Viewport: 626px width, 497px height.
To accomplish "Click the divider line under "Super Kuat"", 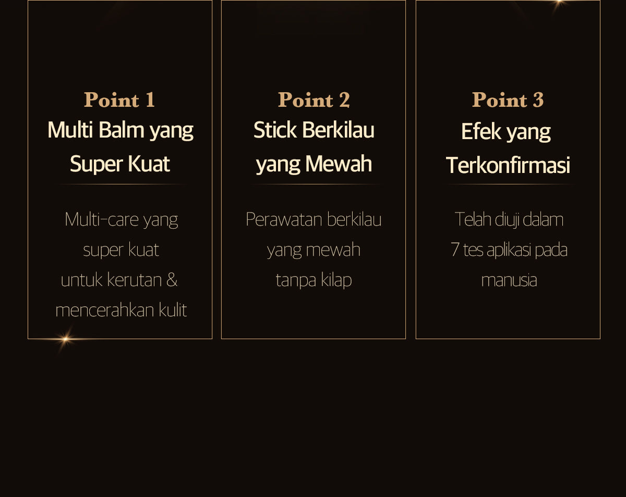I will (120, 184).
